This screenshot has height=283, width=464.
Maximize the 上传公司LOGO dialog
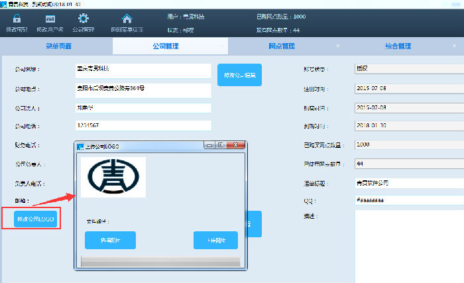coord(221,144)
